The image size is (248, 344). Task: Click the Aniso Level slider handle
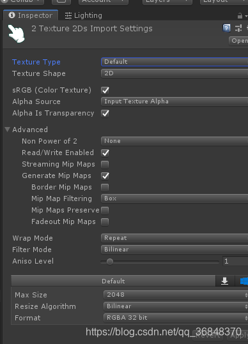(x=109, y=262)
